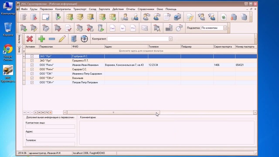279x157 pixels.
Task: Expand top toolbar overflow arrow at right end
Action: 251,17
